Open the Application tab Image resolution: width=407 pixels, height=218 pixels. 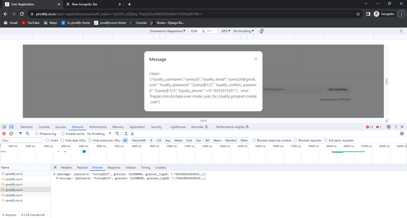coord(137,127)
